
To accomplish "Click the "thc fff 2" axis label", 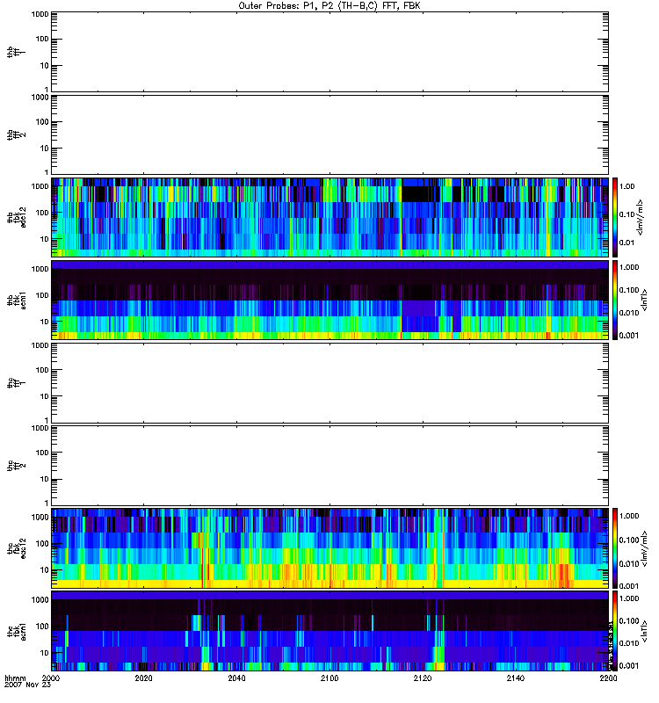I will pos(16,466).
